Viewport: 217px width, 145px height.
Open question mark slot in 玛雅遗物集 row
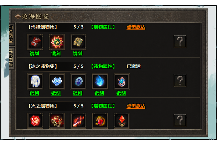pos(180,41)
